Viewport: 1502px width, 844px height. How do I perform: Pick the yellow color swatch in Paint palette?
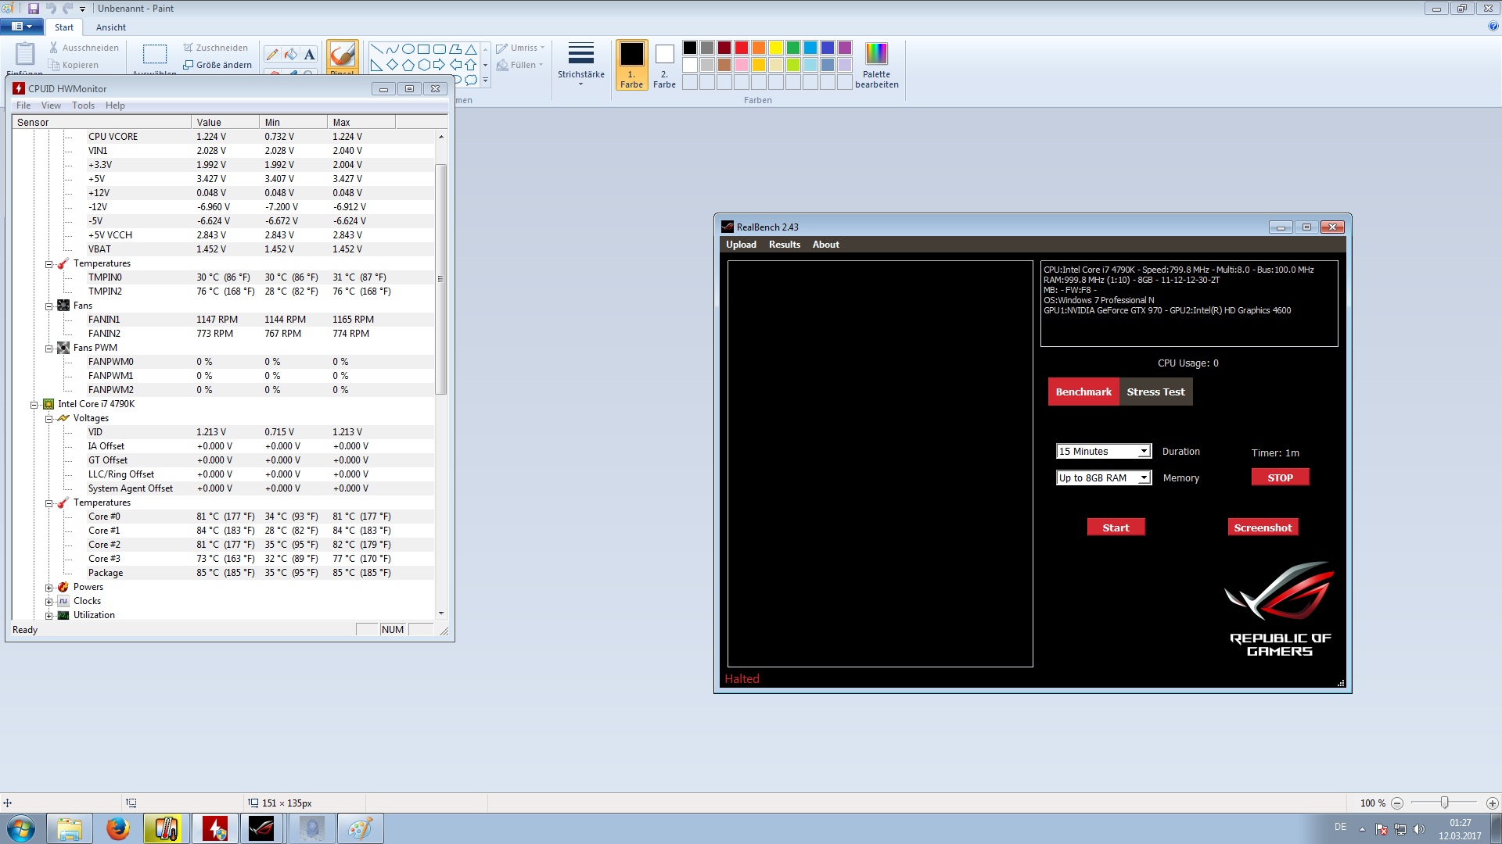pyautogui.click(x=776, y=48)
